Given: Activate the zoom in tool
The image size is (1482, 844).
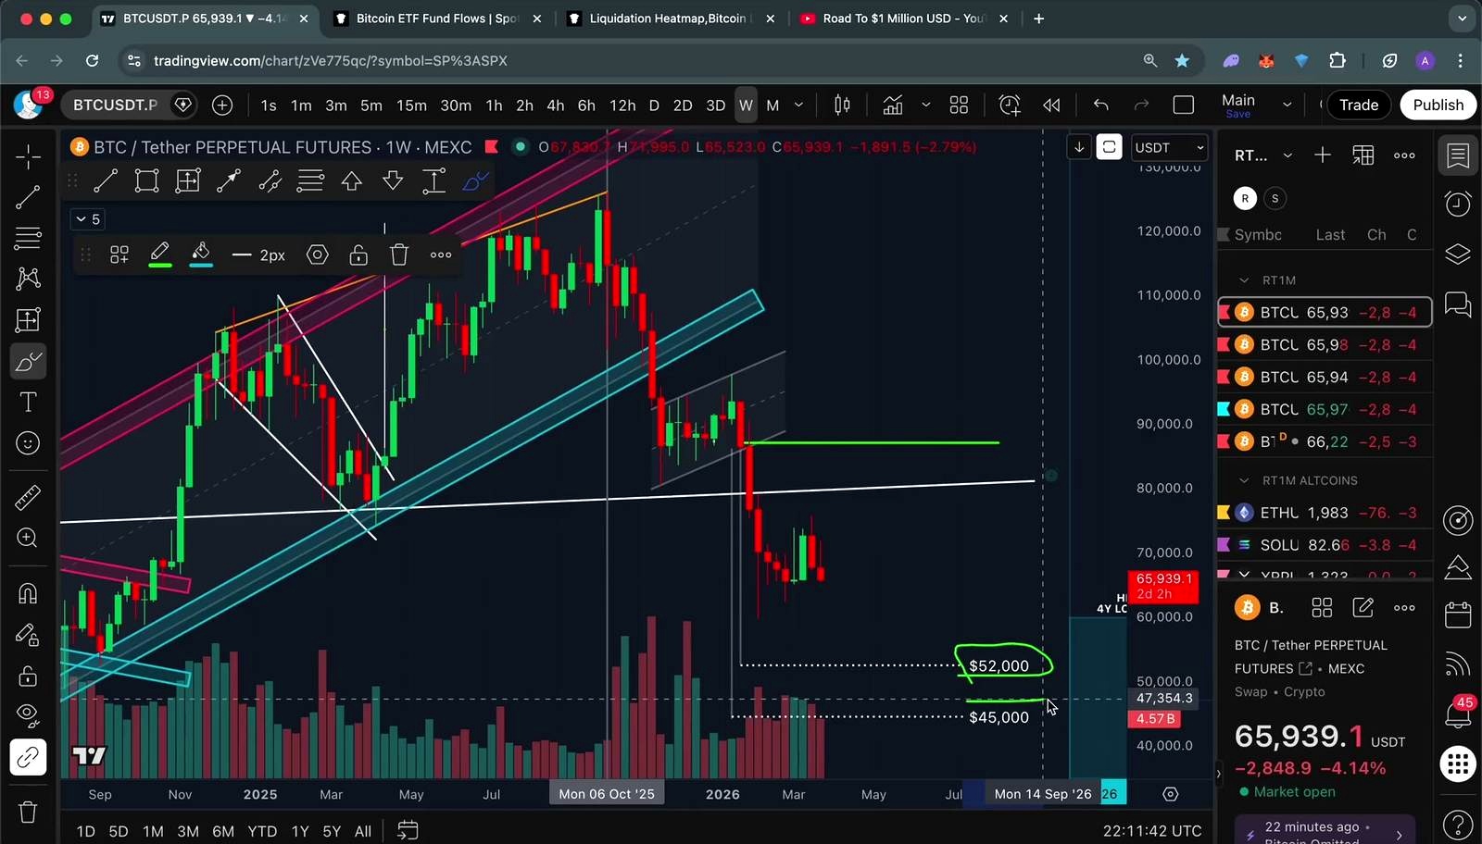Looking at the screenshot, I should tap(28, 539).
